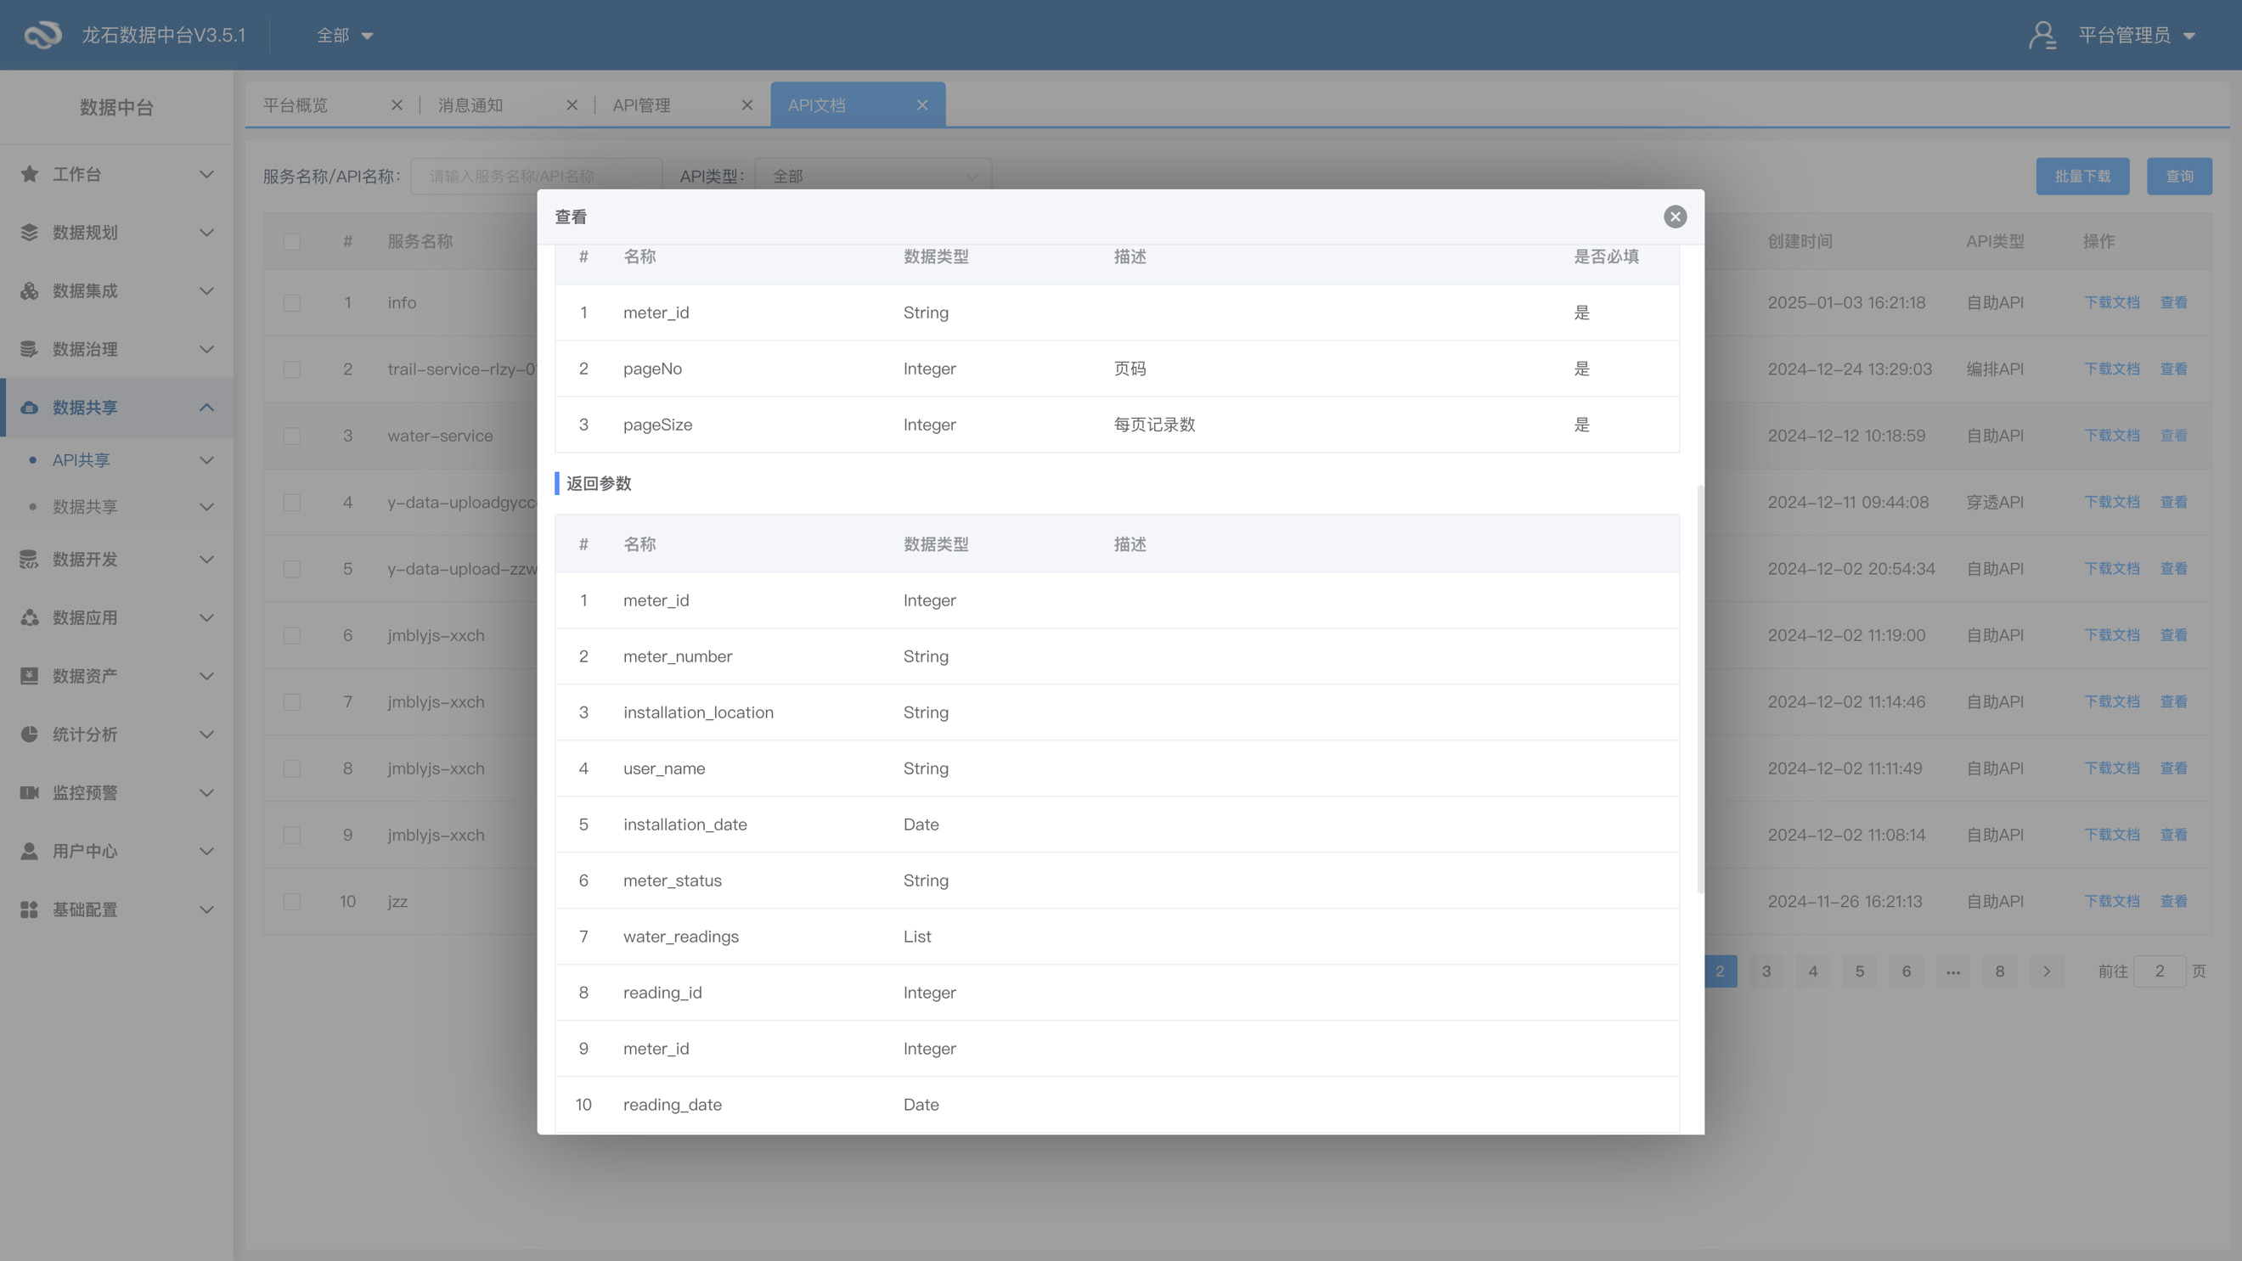This screenshot has height=1261, width=2242.
Task: Expand the 基础配置 menu
Action: point(206,909)
